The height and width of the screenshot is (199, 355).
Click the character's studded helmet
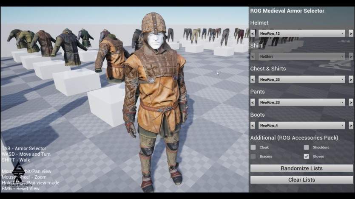154,22
